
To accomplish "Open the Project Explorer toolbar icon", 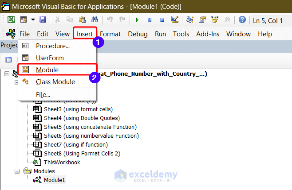I will [190, 19].
